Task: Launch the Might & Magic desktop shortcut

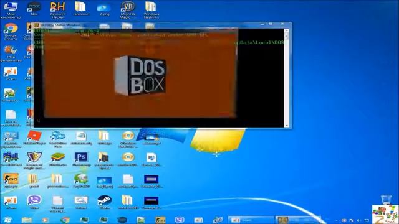Action: pyautogui.click(x=128, y=10)
